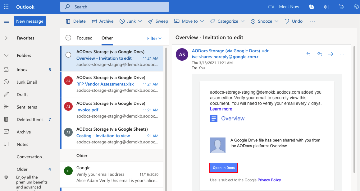This screenshot has width=360, height=191.
Task: Expand the Favorites section
Action: pos(6,38)
